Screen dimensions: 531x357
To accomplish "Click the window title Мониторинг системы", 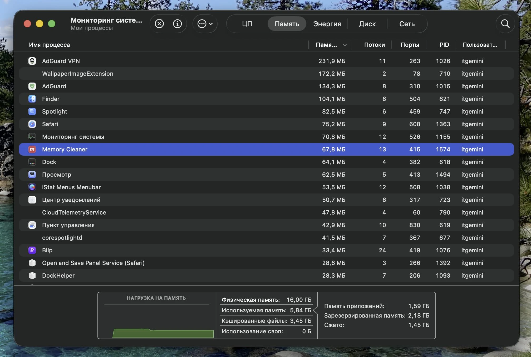I will [x=106, y=20].
